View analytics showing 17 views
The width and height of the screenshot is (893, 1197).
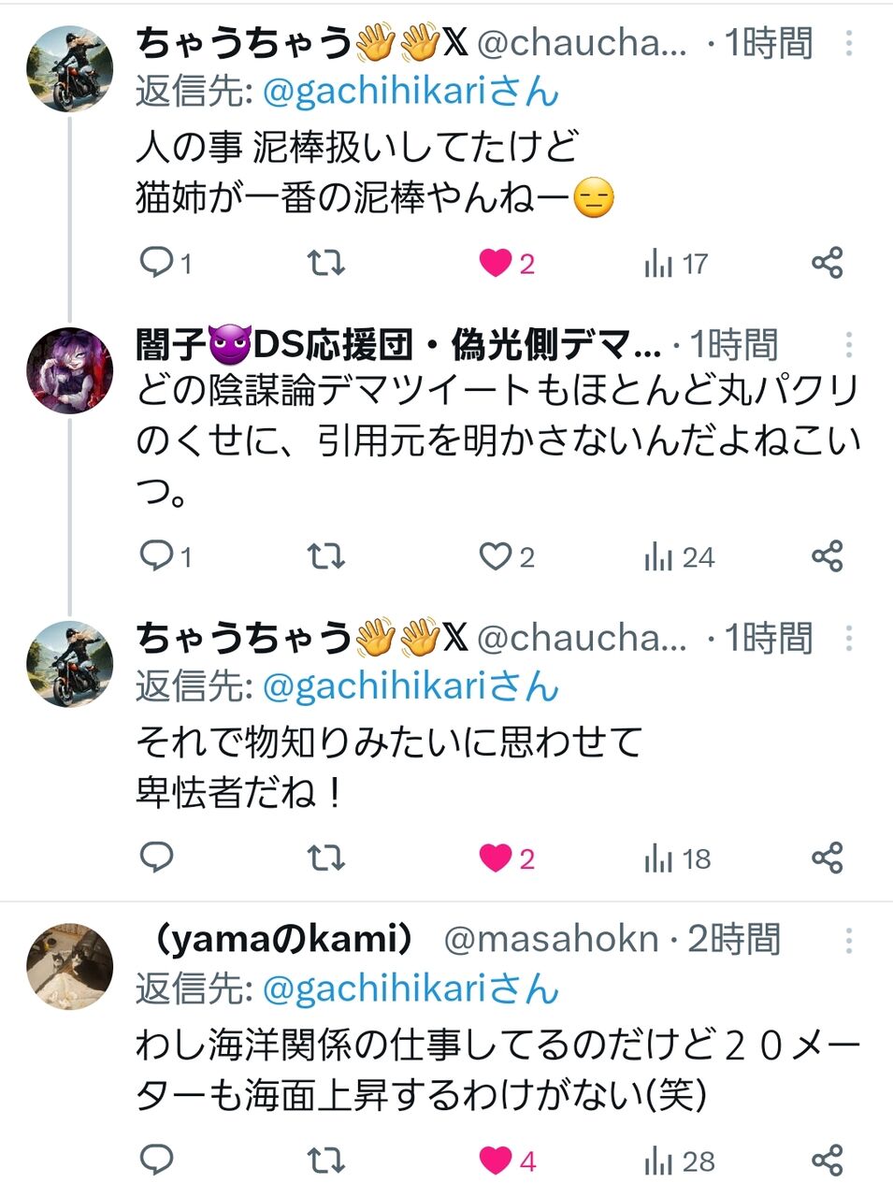(675, 264)
